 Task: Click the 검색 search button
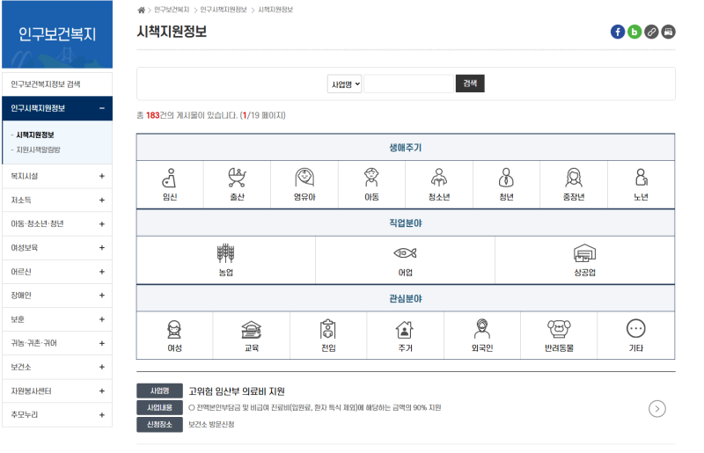pos(470,84)
